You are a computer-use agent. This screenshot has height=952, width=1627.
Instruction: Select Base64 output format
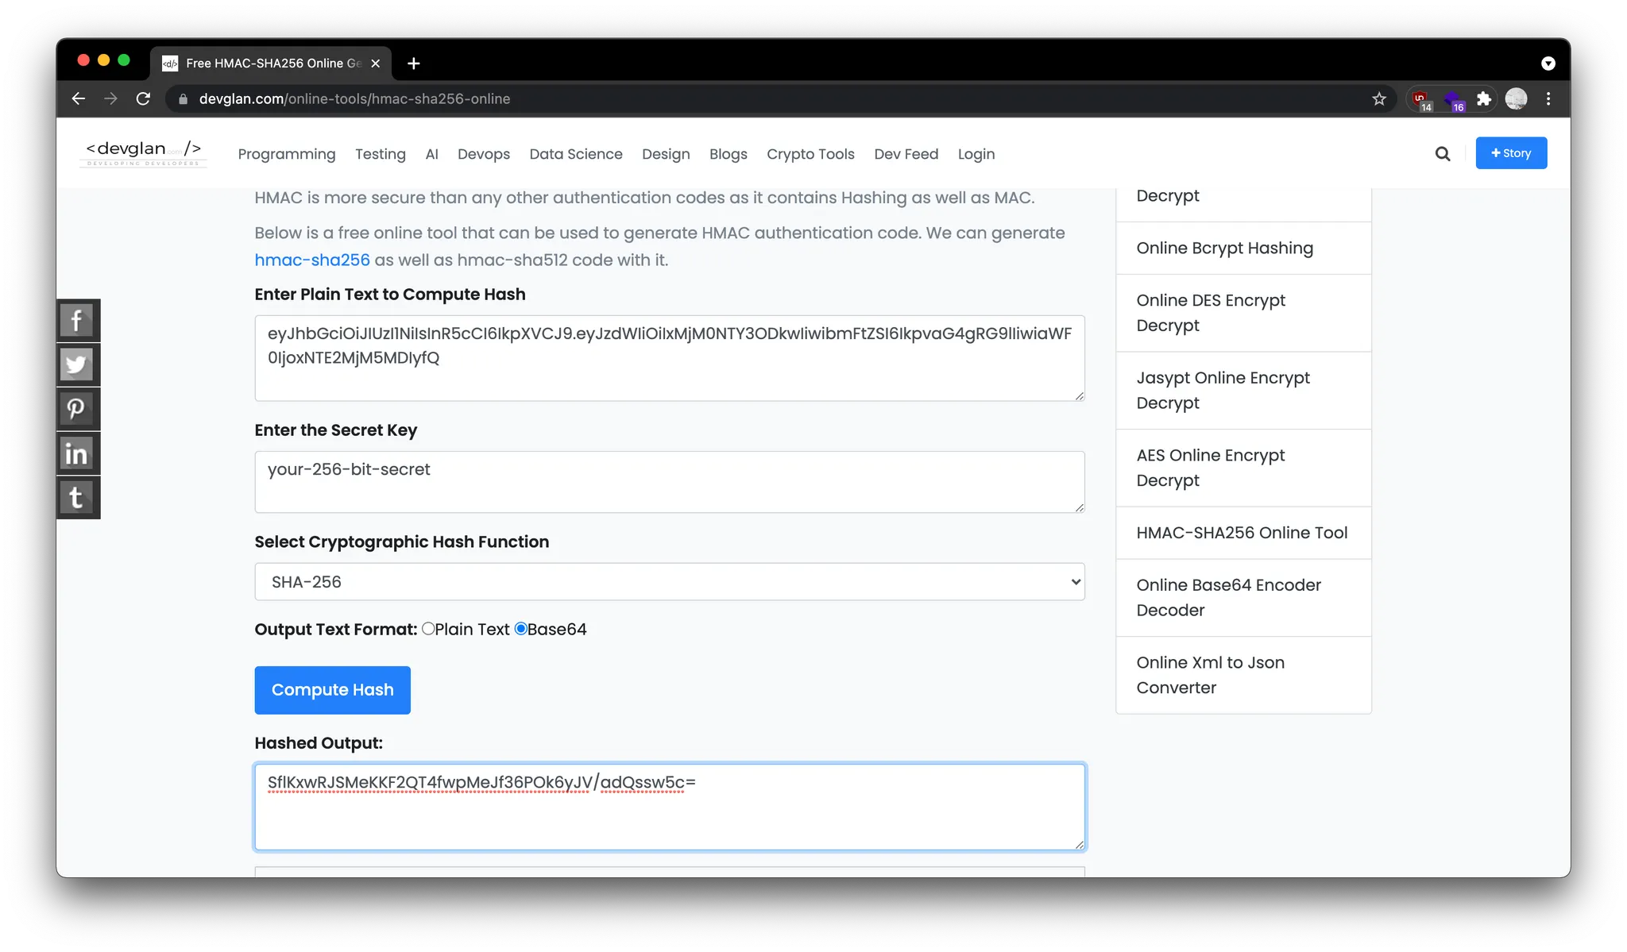[521, 629]
